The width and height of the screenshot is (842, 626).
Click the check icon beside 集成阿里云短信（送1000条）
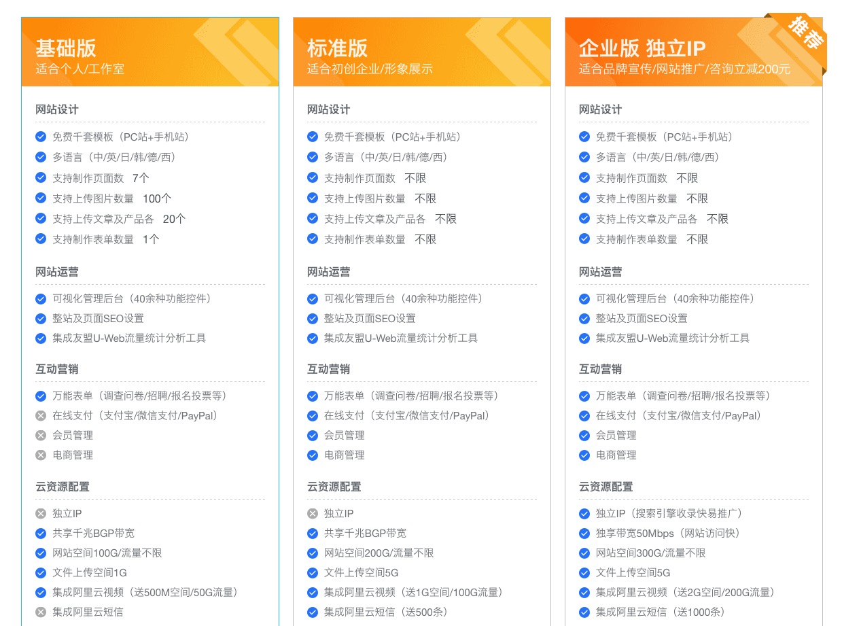(584, 612)
